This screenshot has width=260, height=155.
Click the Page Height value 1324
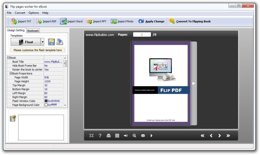[47, 81]
